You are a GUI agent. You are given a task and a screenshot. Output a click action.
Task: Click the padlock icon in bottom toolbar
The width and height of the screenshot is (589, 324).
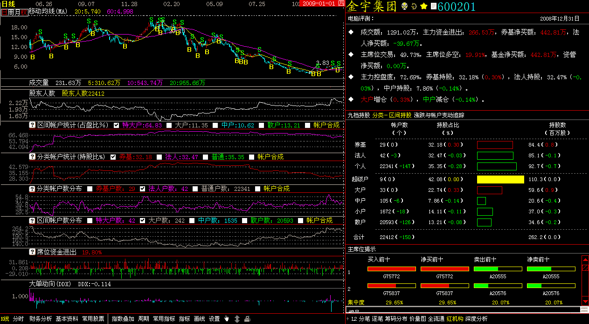point(247,319)
